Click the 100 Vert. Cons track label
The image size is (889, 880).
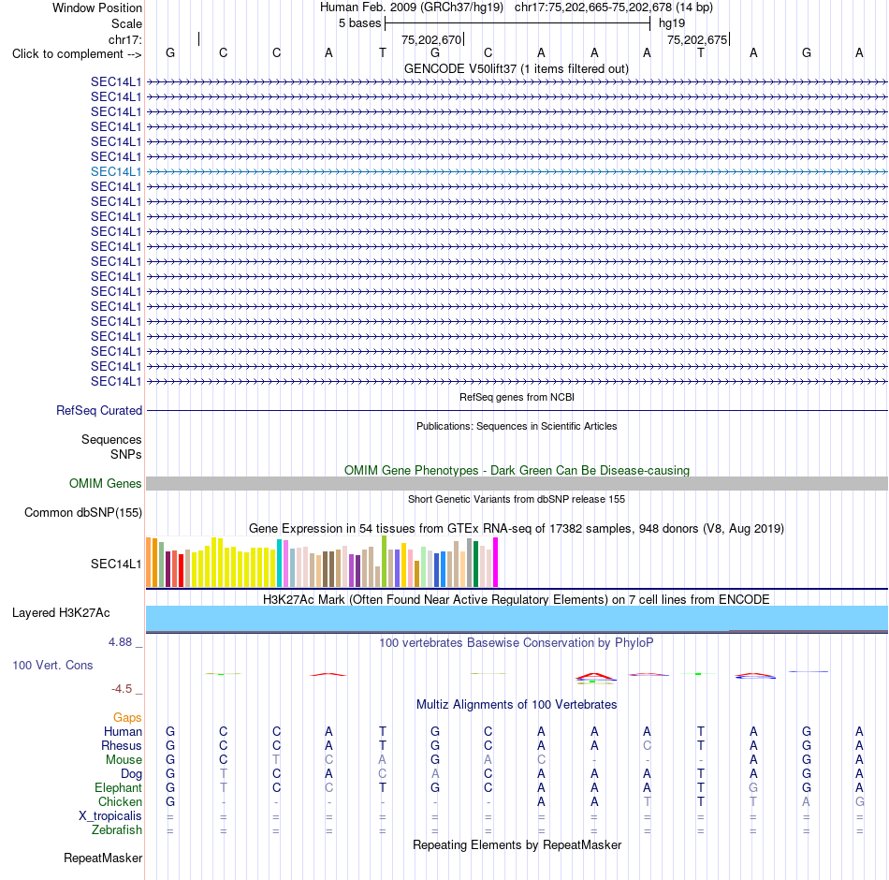coord(52,665)
